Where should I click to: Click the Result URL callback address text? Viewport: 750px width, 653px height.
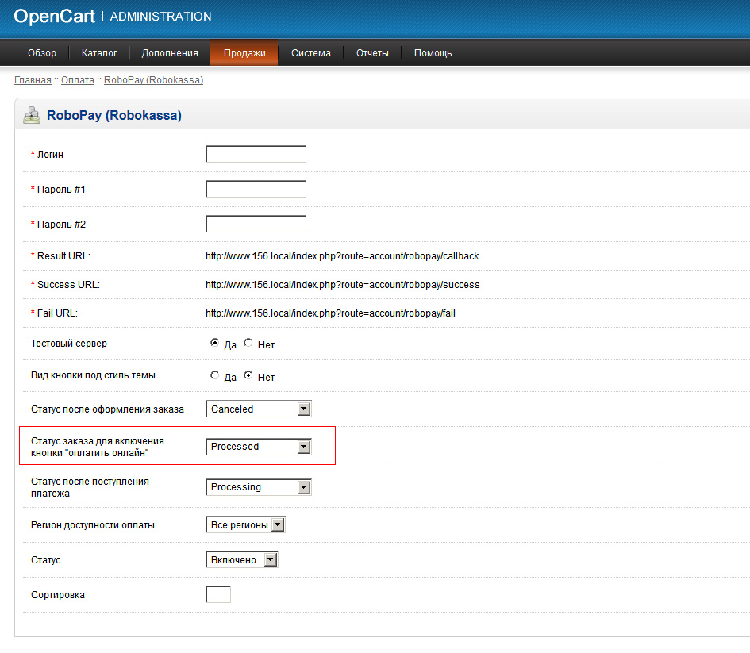pos(342,256)
